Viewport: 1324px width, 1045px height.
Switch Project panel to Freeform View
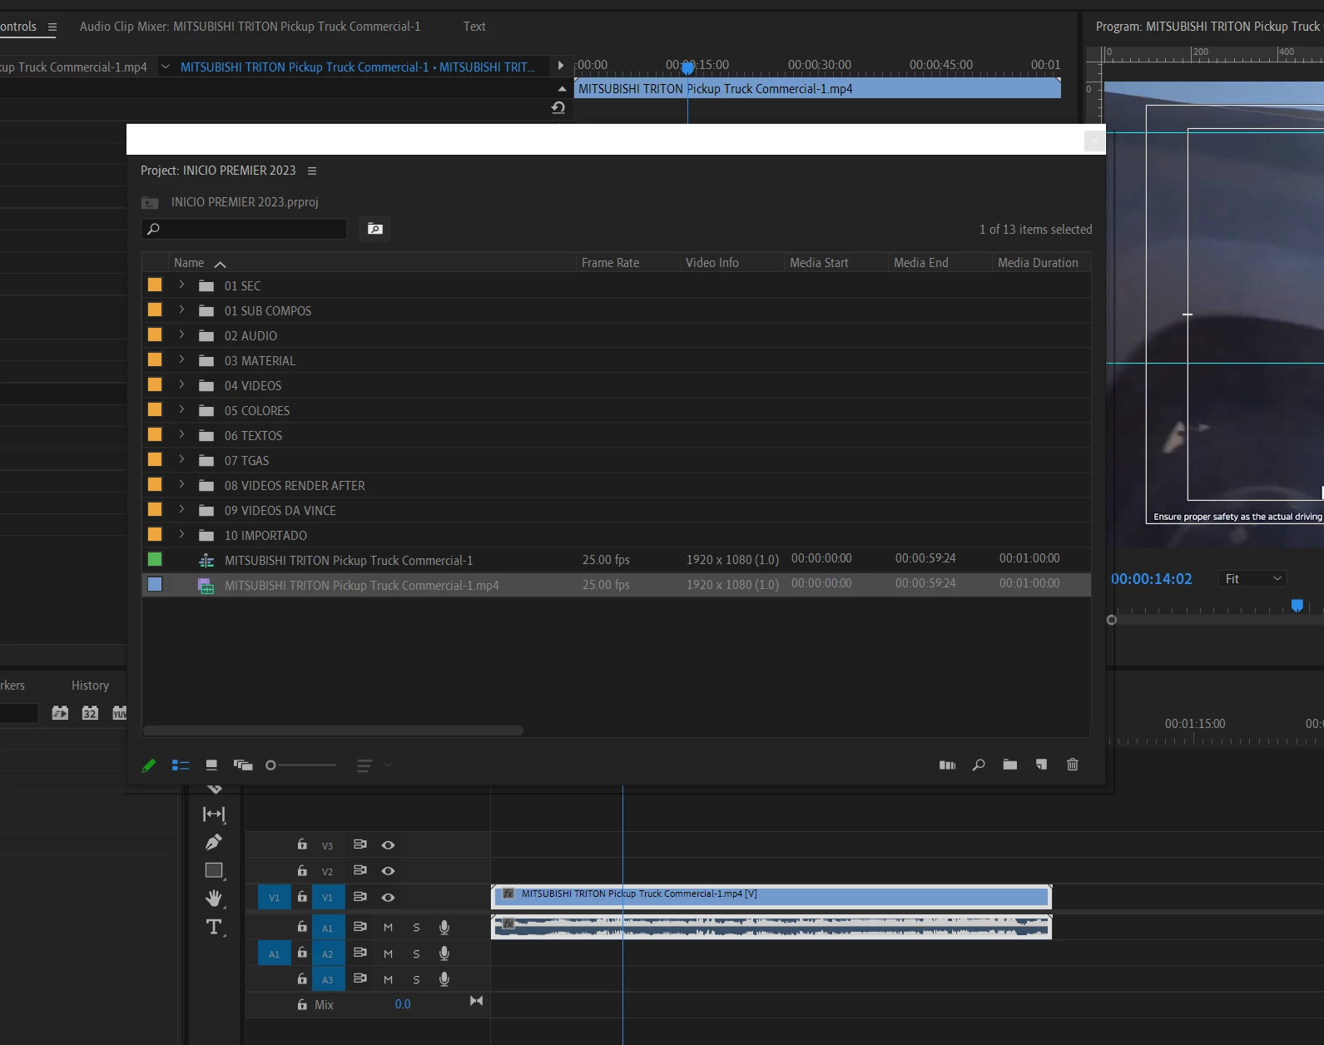[x=243, y=765]
